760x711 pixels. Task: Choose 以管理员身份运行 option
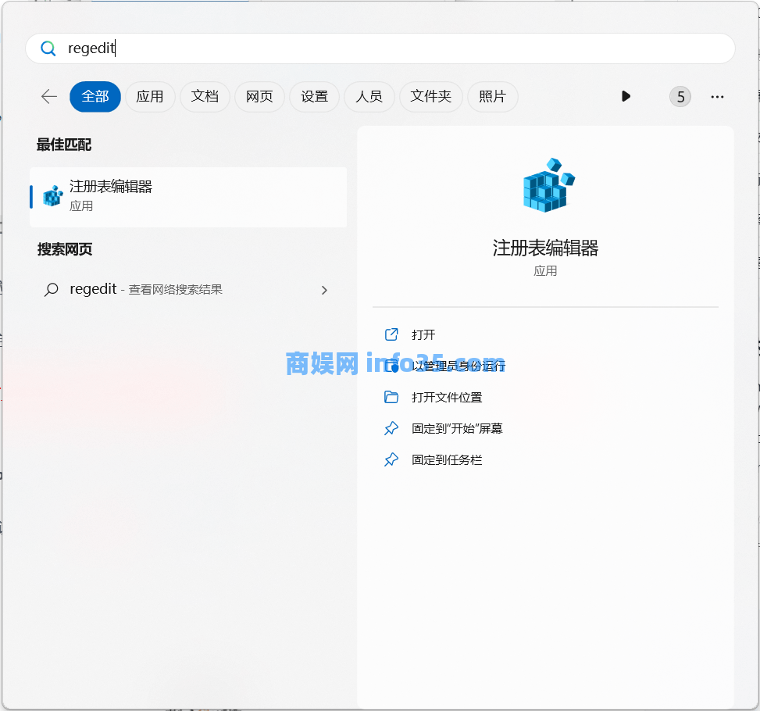click(x=458, y=366)
